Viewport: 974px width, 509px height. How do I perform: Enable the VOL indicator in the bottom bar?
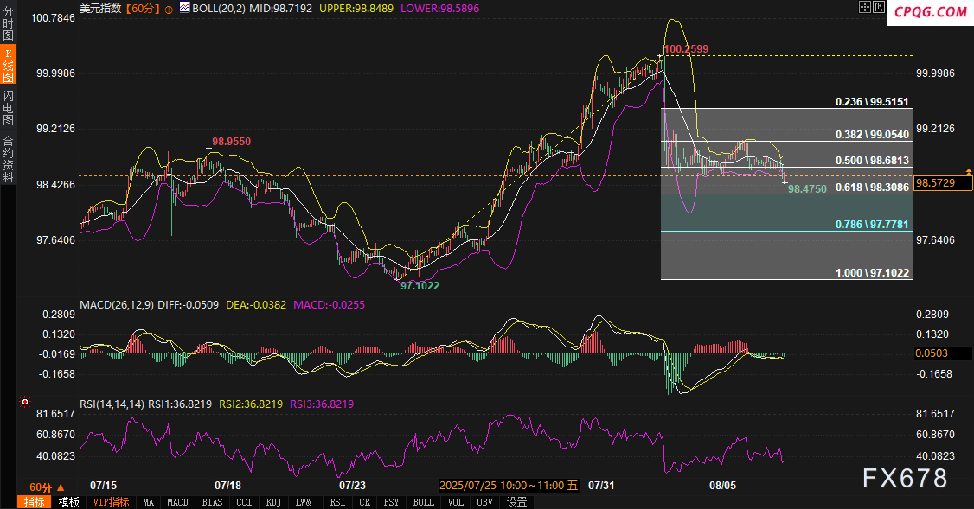(x=456, y=502)
